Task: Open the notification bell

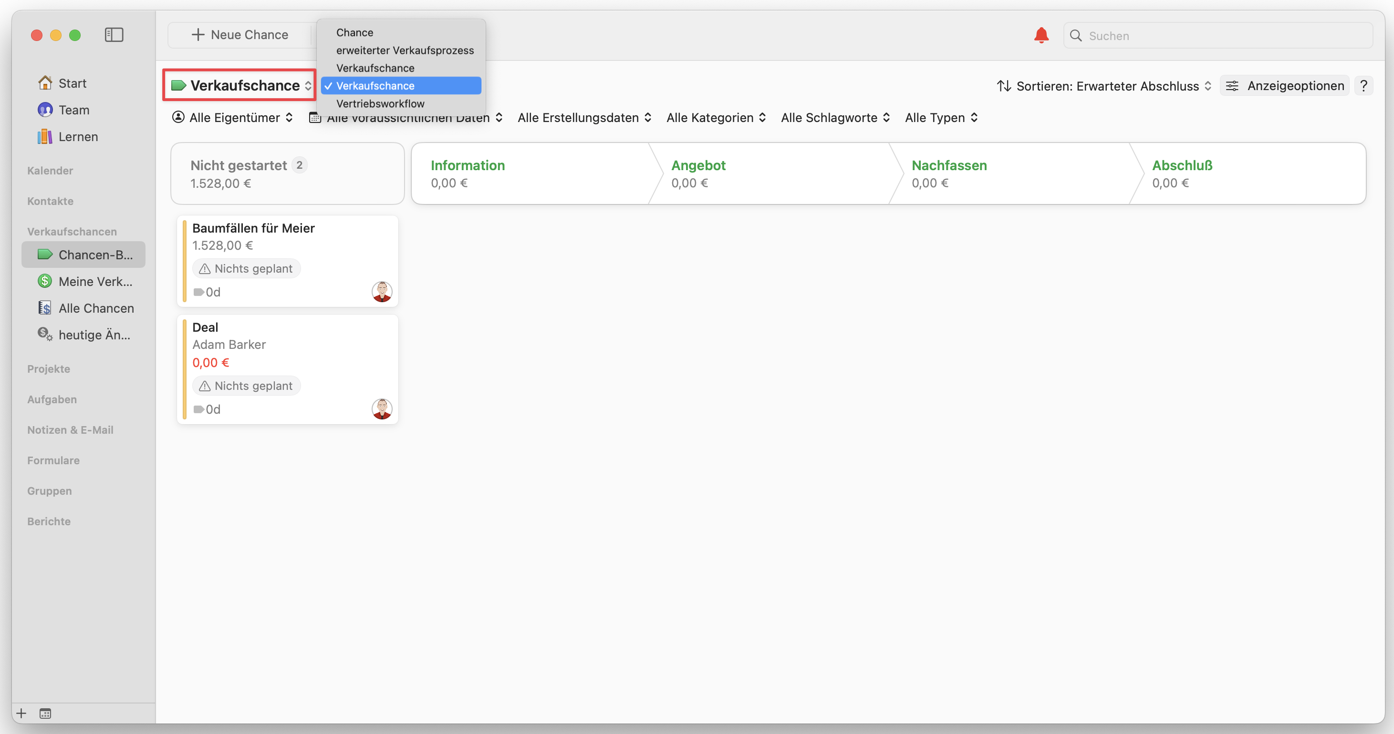Action: coord(1041,35)
